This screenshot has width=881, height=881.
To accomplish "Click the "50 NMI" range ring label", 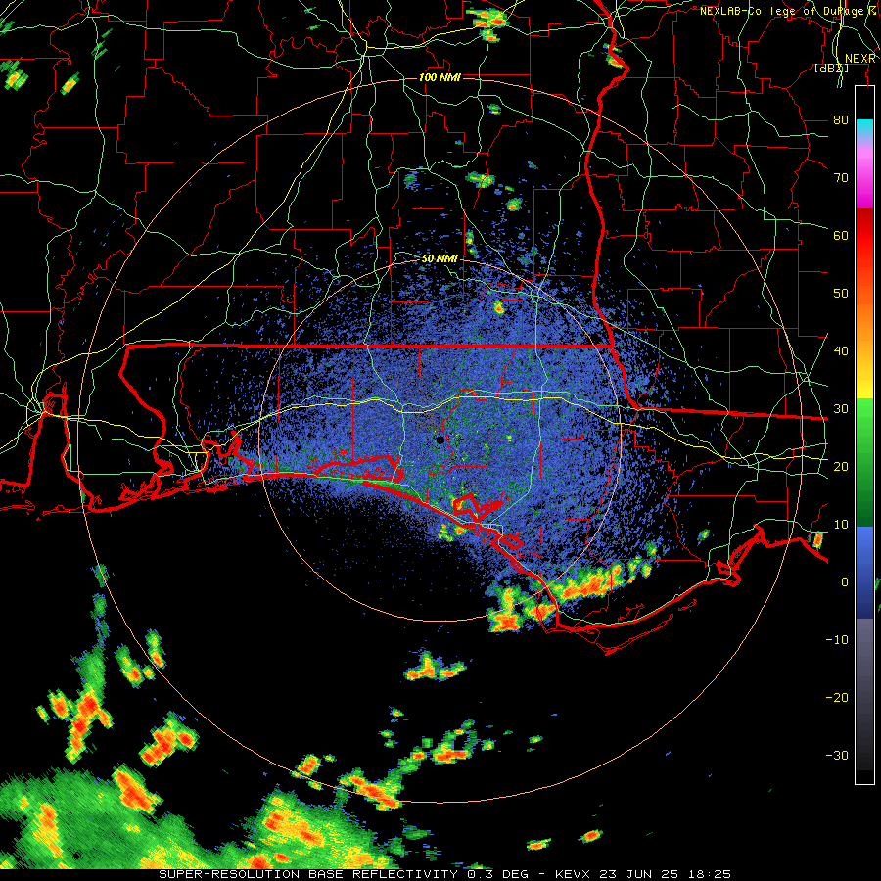I will 440,259.
